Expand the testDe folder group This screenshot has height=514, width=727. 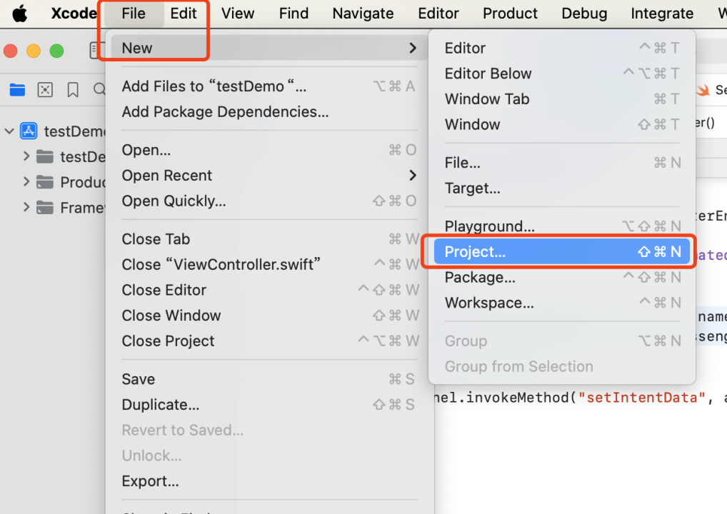click(26, 156)
